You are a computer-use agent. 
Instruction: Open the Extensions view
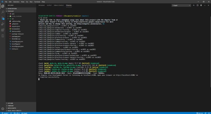[3, 30]
